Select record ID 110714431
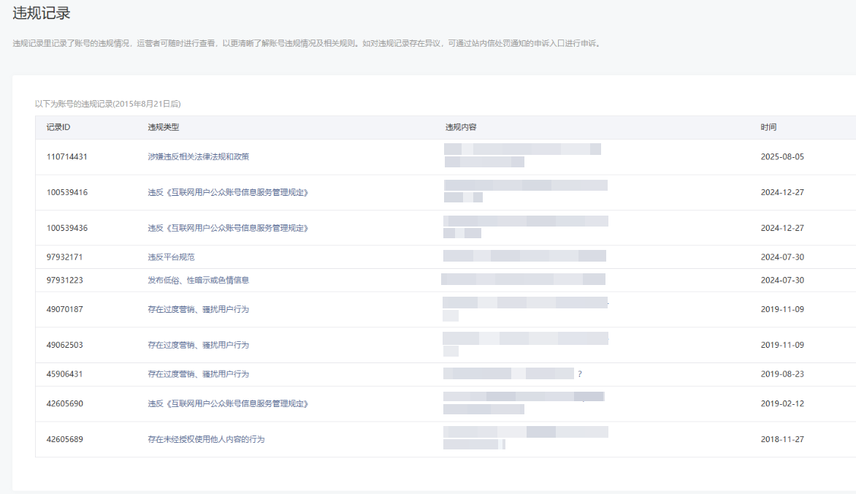The height and width of the screenshot is (494, 856). pyautogui.click(x=66, y=157)
